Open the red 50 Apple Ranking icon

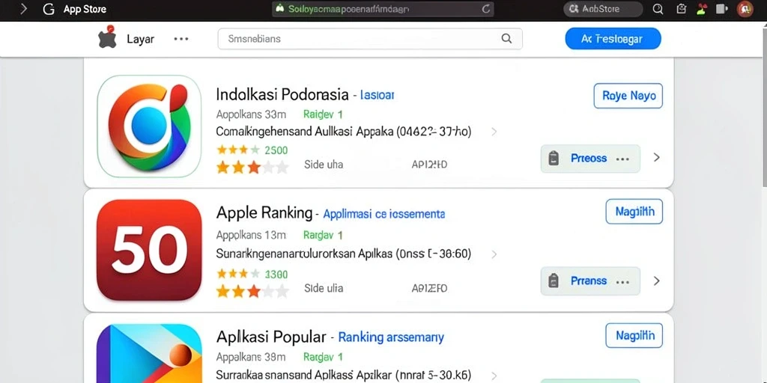click(149, 250)
